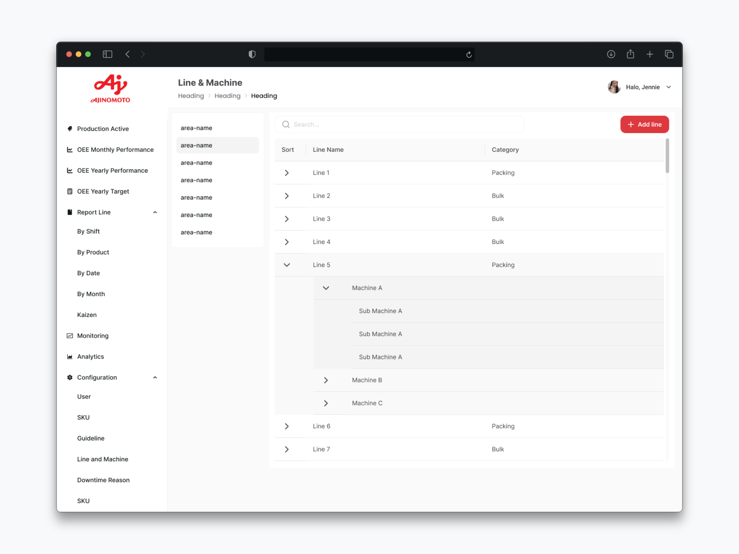Viewport: 739px width, 554px height.
Task: Open the browser downloads icon
Action: (611, 54)
